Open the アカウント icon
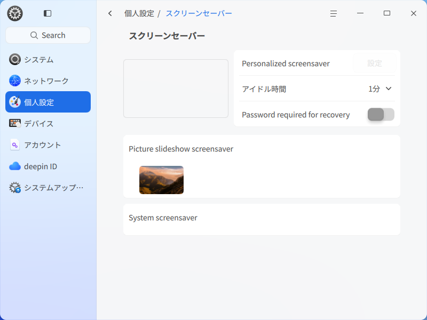Viewport: 427px width, 320px height. point(15,145)
